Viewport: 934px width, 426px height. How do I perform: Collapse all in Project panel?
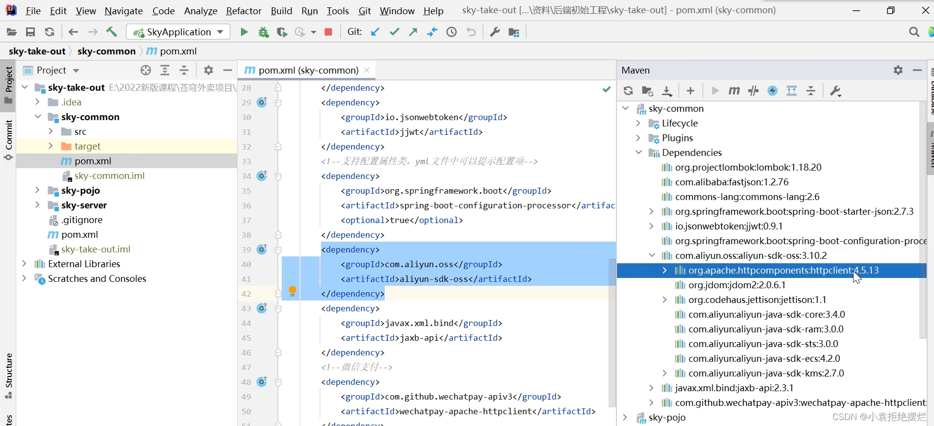184,70
